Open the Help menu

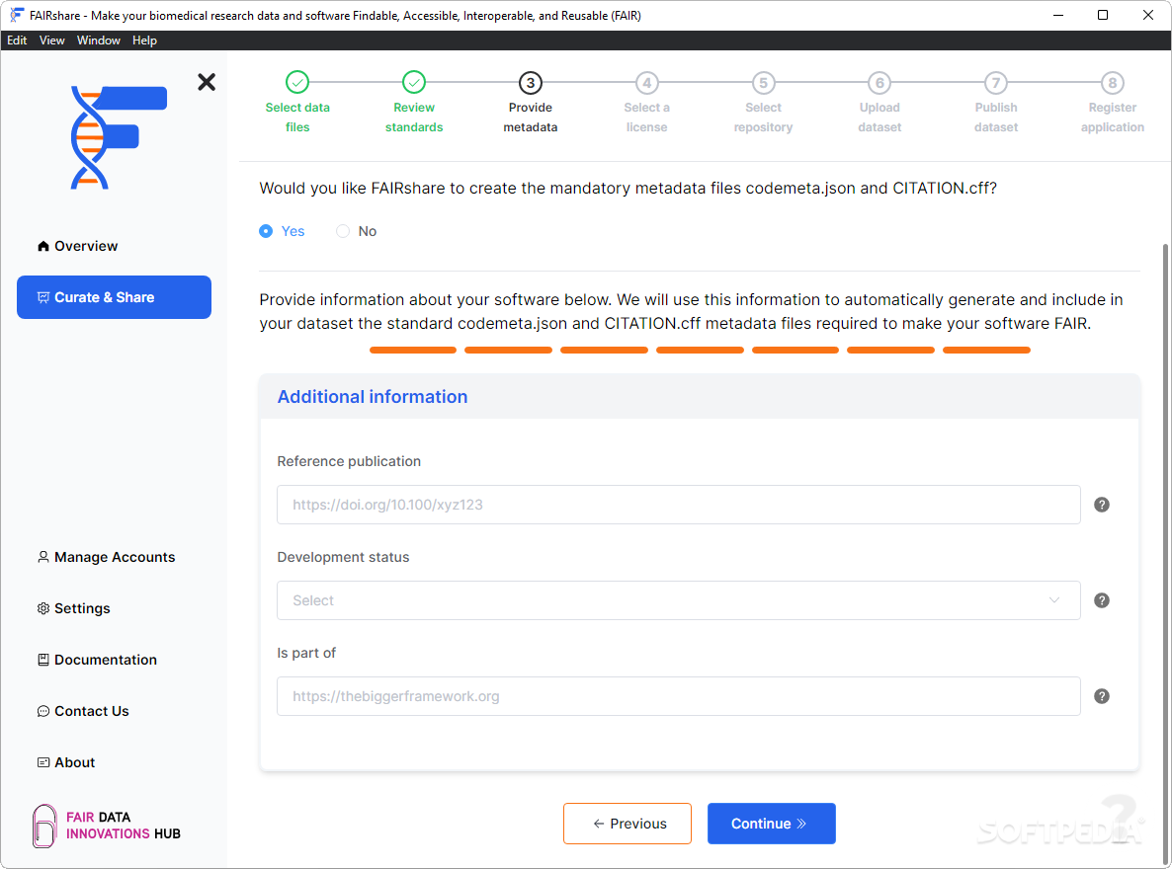[145, 40]
